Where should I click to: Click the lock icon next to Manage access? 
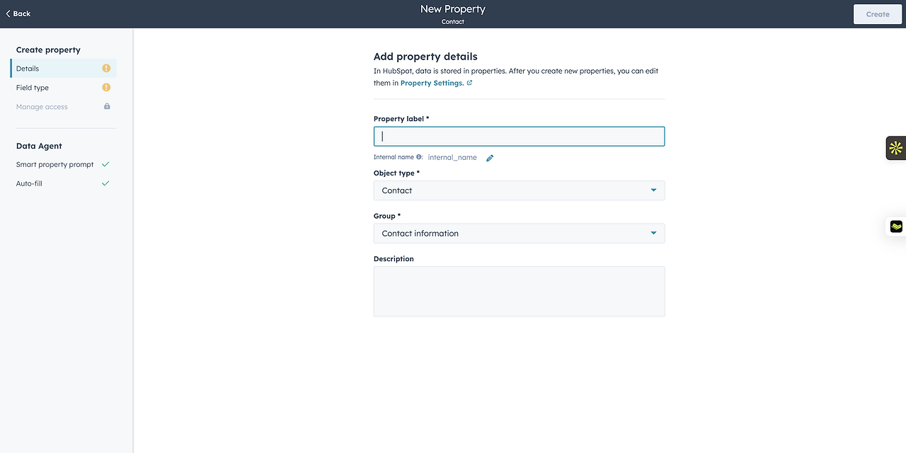pos(107,107)
